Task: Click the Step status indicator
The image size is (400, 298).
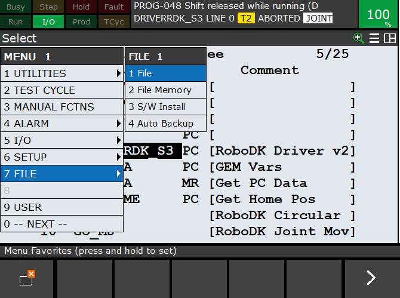Action: pyautogui.click(x=48, y=7)
